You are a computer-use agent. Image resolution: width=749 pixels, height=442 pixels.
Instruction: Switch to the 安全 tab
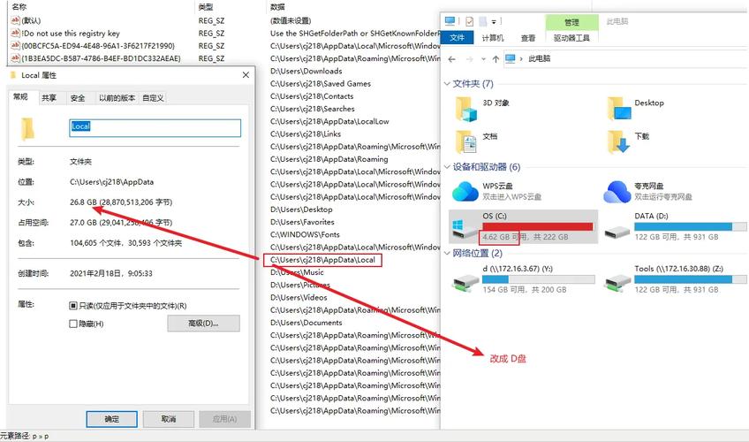tap(78, 98)
